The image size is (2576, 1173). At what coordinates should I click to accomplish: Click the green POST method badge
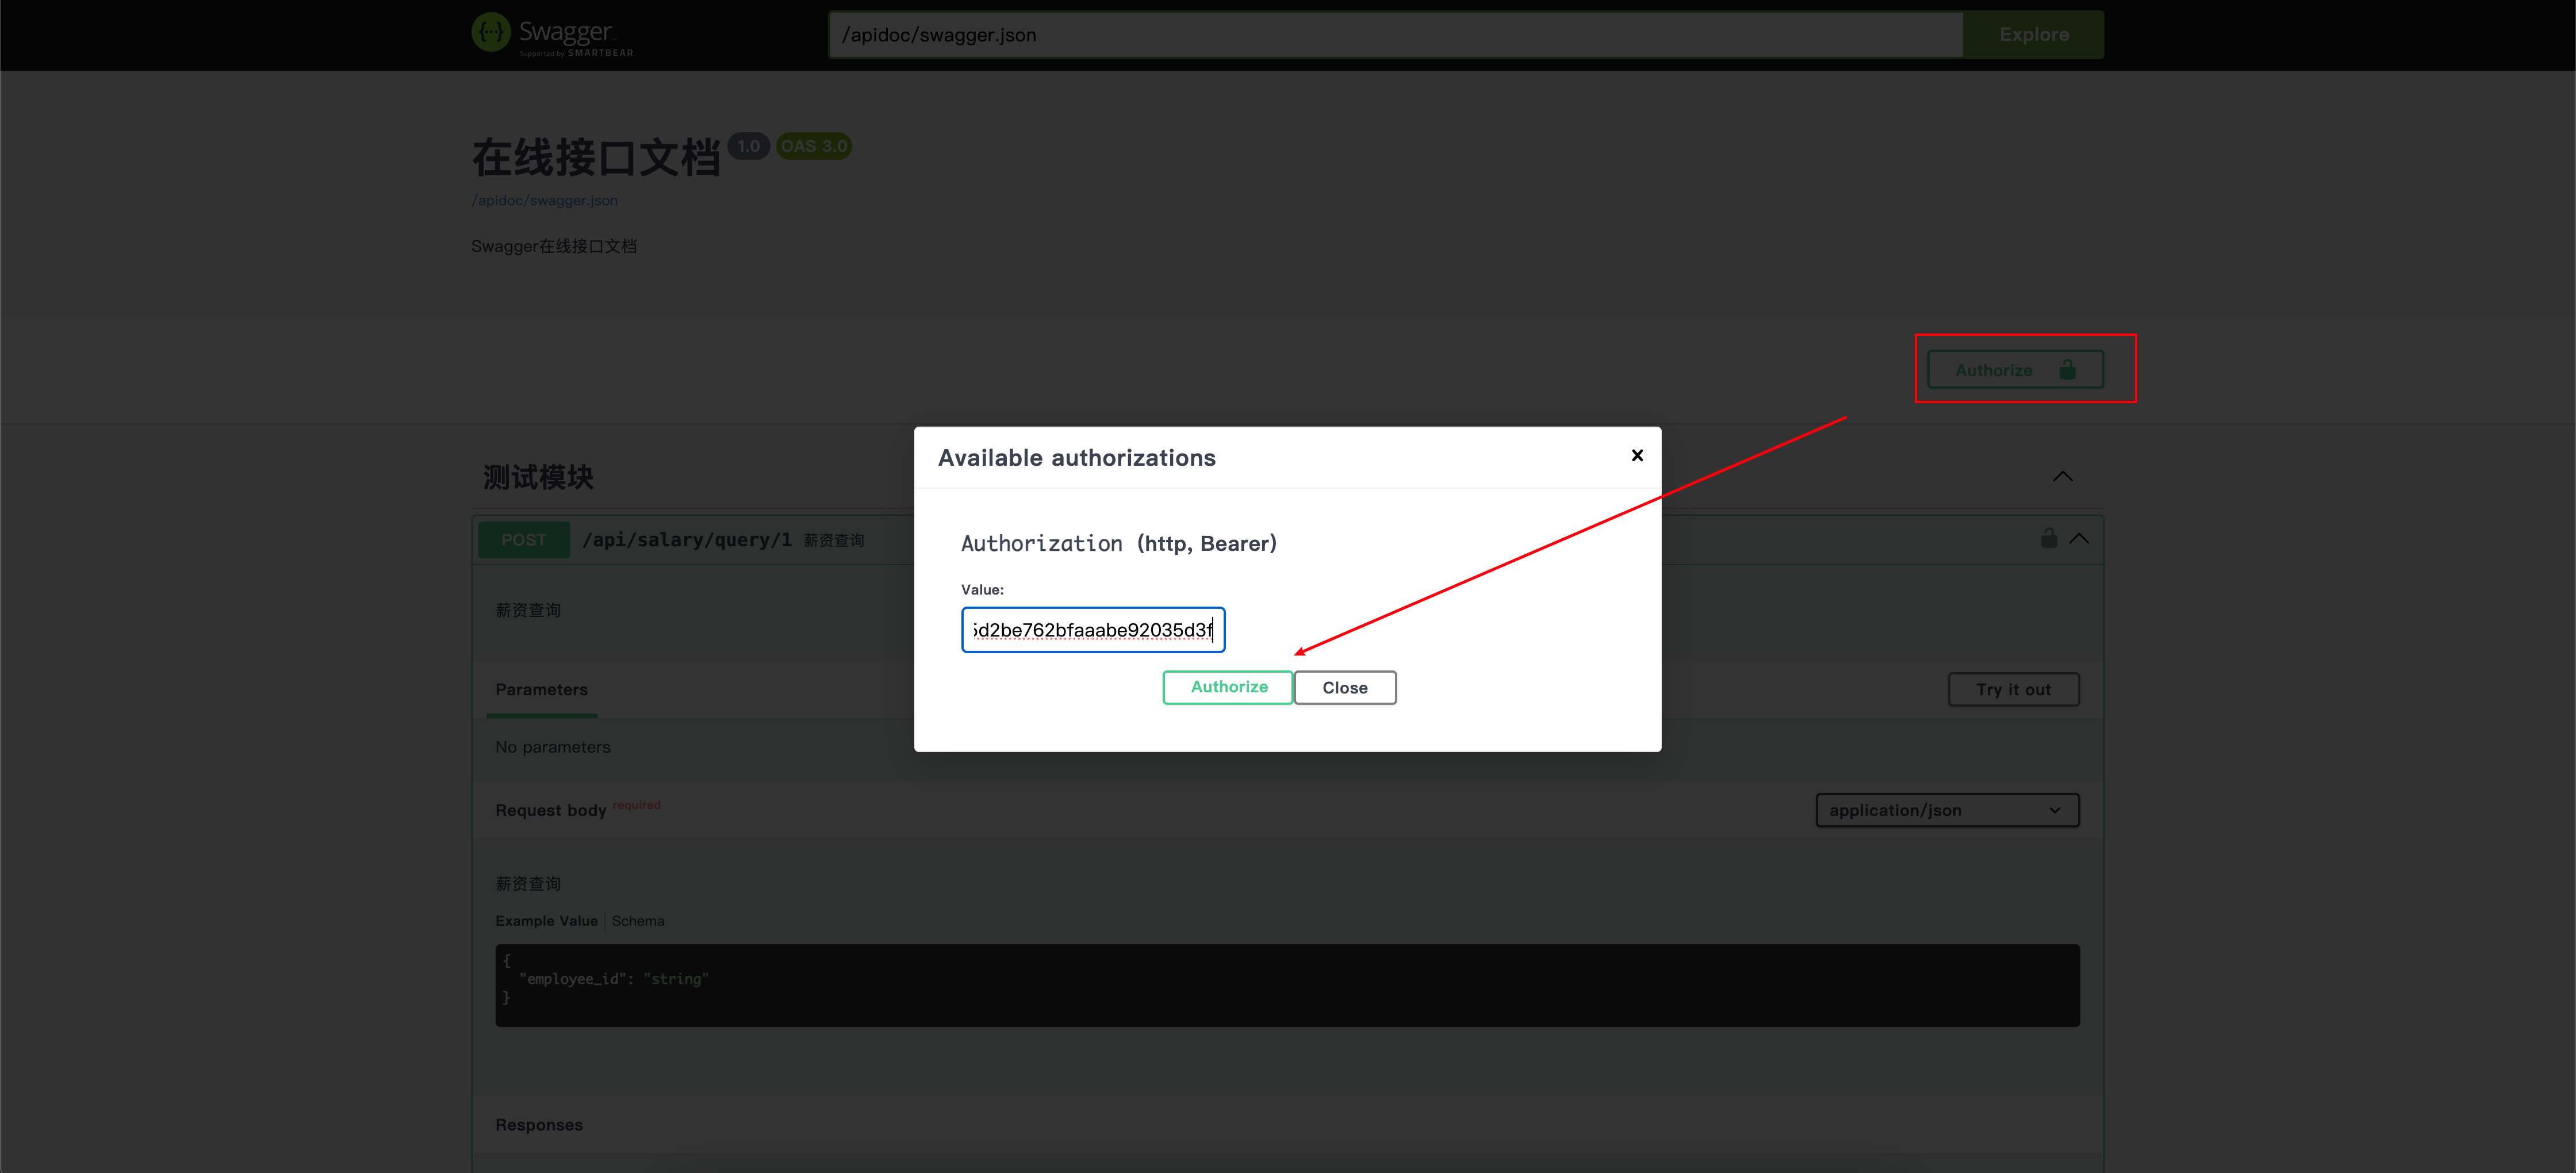click(x=523, y=540)
